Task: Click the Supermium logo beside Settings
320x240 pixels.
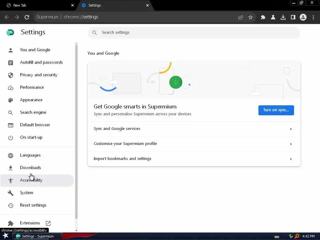Action: coord(10,32)
